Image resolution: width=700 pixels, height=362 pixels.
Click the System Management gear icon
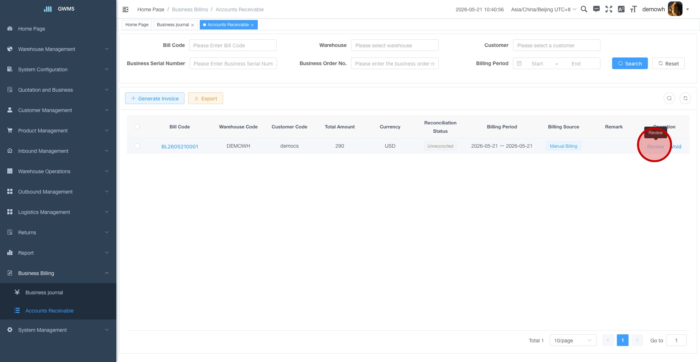pyautogui.click(x=10, y=330)
